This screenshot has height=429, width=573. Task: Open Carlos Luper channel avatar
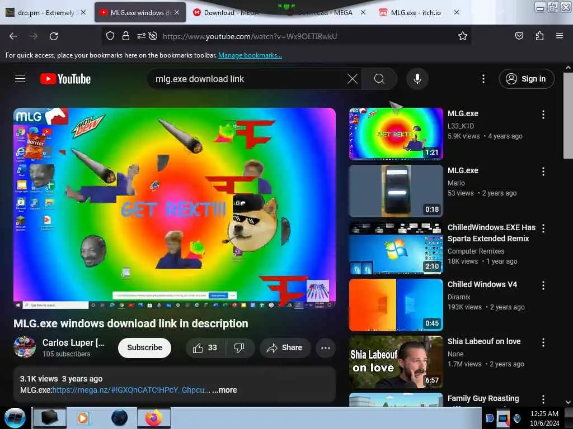[25, 347]
